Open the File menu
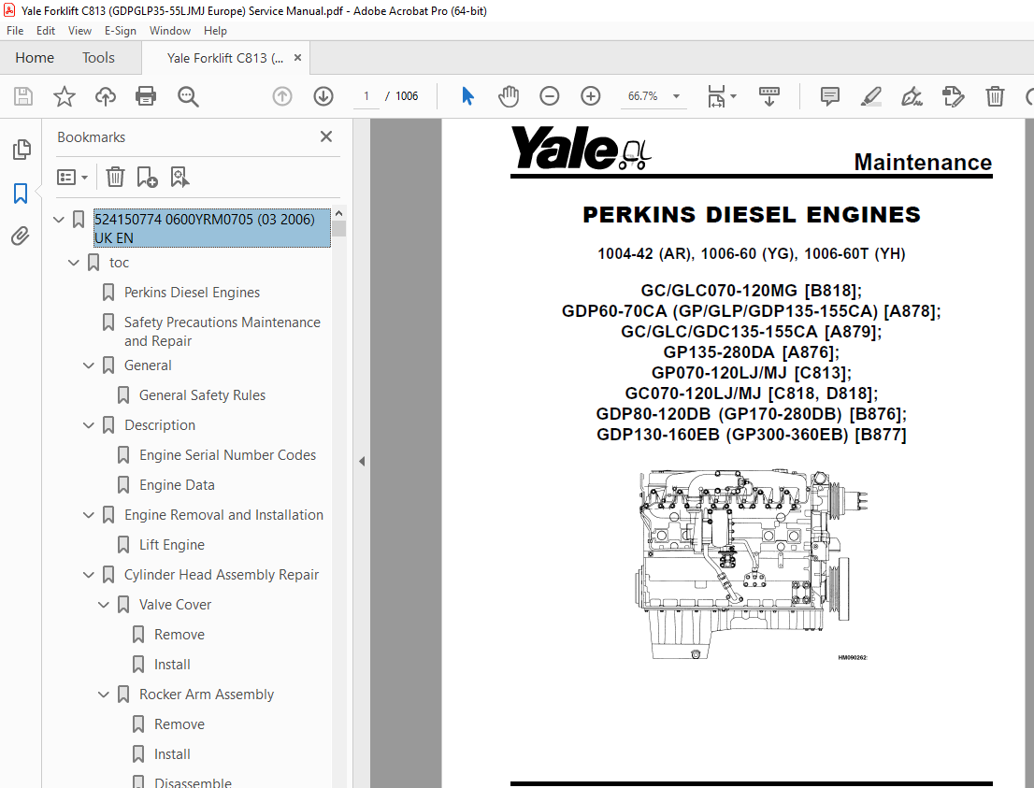The image size is (1034, 788). pos(15,30)
